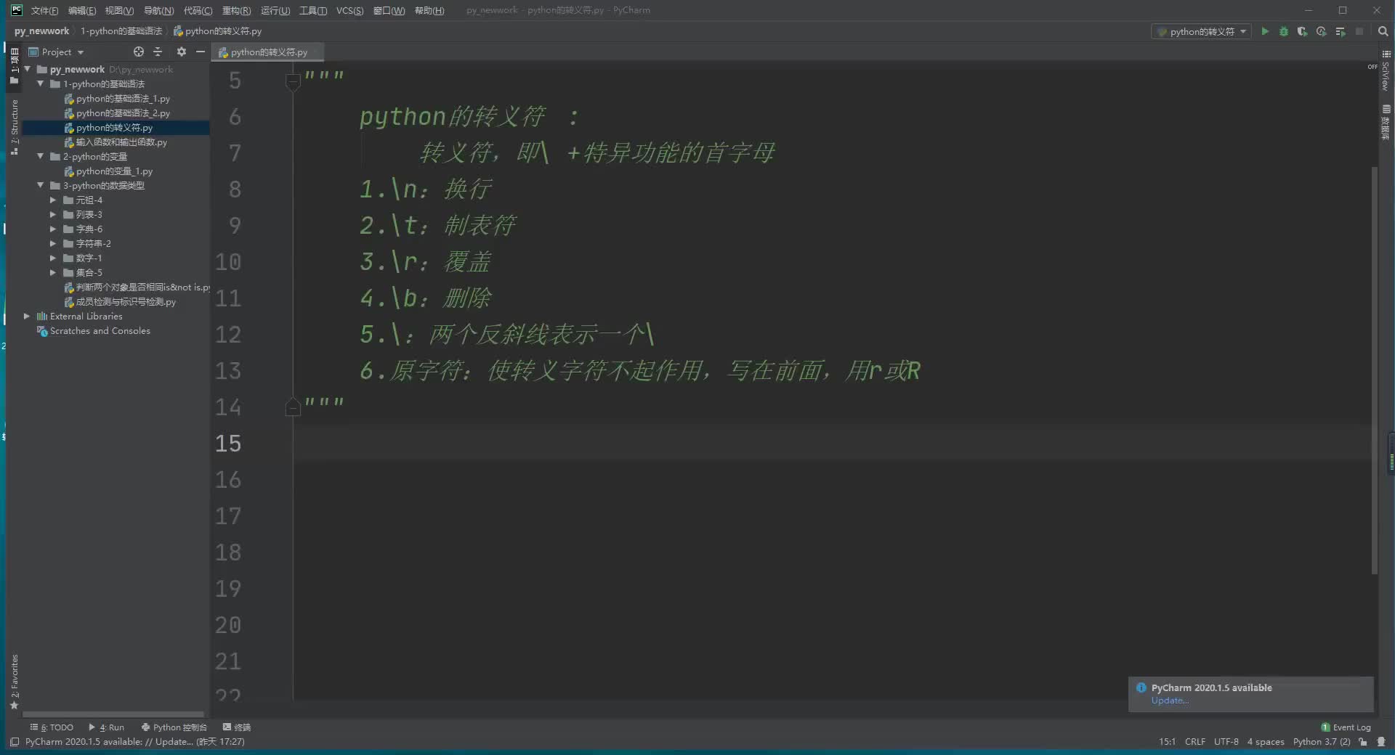Open the Database side panel icon
This screenshot has width=1395, height=755.
click(x=1386, y=122)
